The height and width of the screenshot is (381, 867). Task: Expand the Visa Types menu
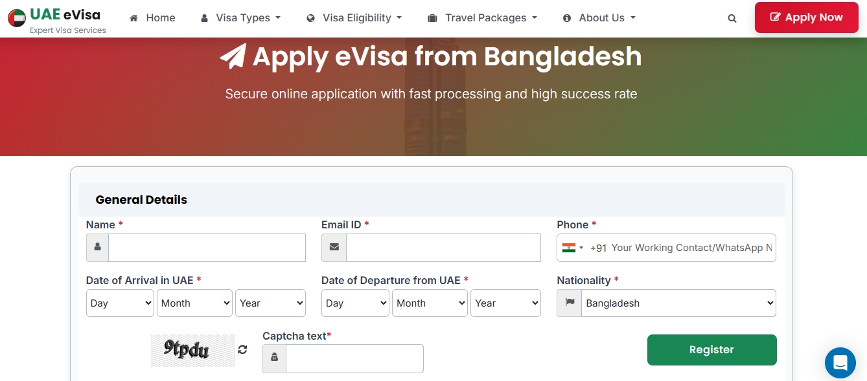point(240,18)
